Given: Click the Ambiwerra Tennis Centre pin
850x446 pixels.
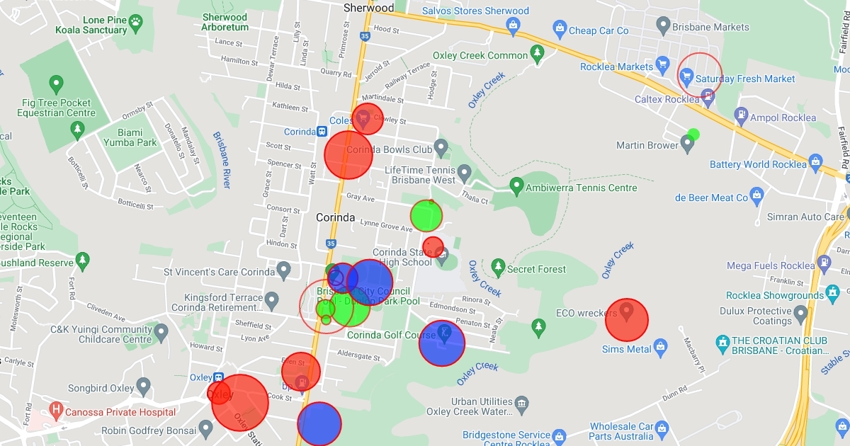Looking at the screenshot, I should 516,187.
